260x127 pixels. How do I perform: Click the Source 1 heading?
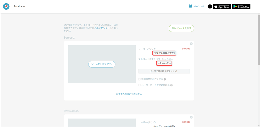(x=69, y=38)
